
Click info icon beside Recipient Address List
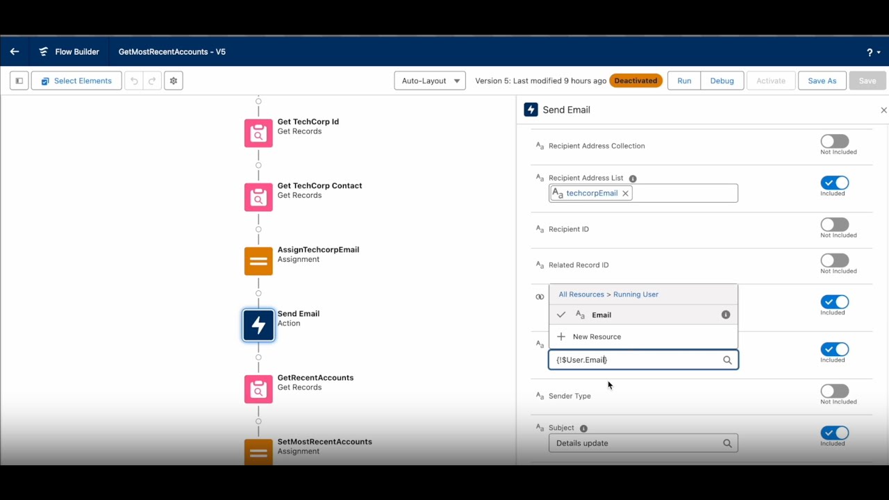[x=633, y=178]
